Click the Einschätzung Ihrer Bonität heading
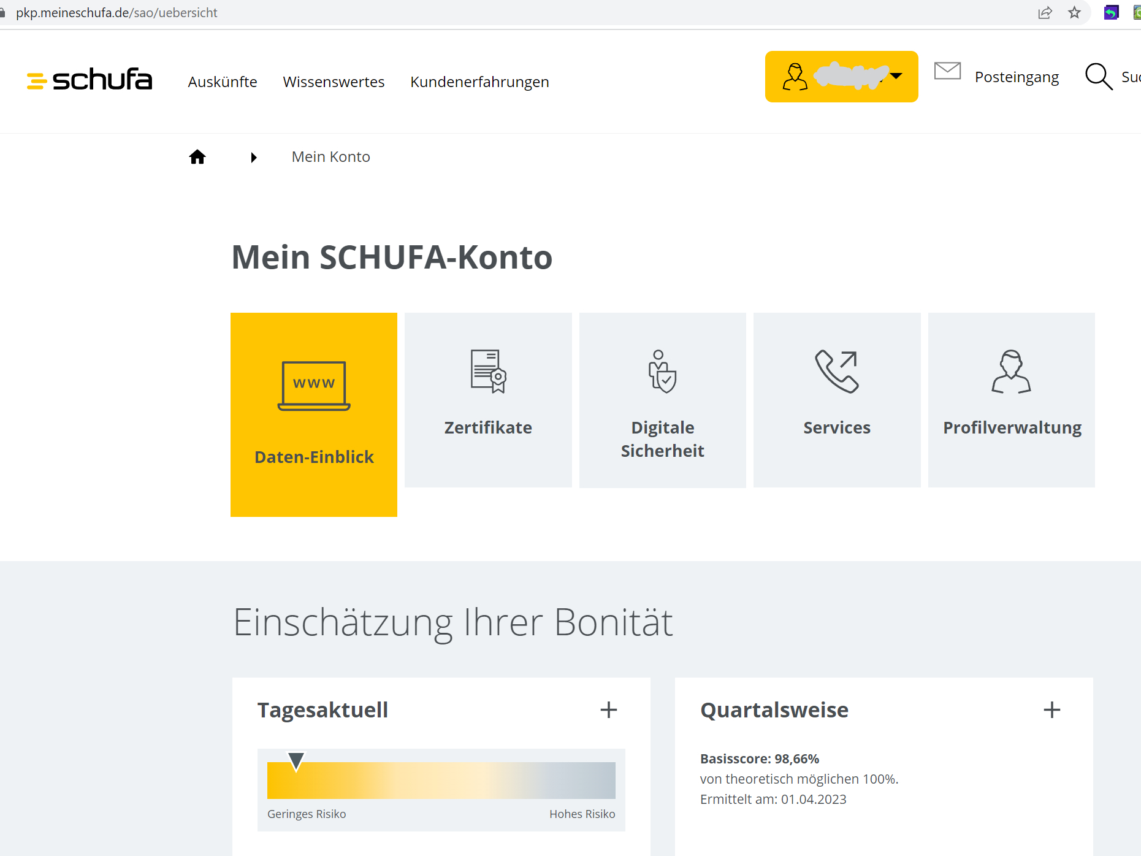 (x=453, y=623)
